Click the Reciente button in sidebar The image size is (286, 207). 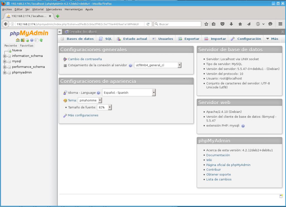coord(11,46)
